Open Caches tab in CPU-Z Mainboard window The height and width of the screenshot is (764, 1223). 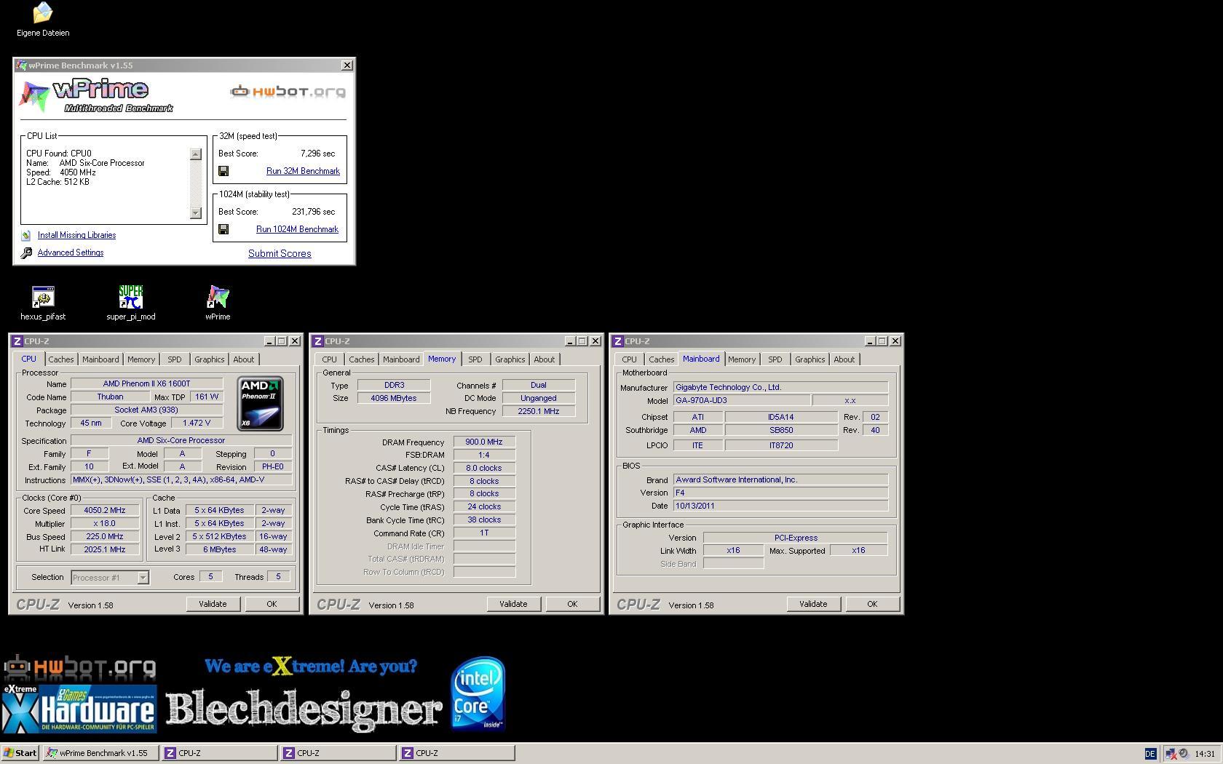click(x=662, y=359)
